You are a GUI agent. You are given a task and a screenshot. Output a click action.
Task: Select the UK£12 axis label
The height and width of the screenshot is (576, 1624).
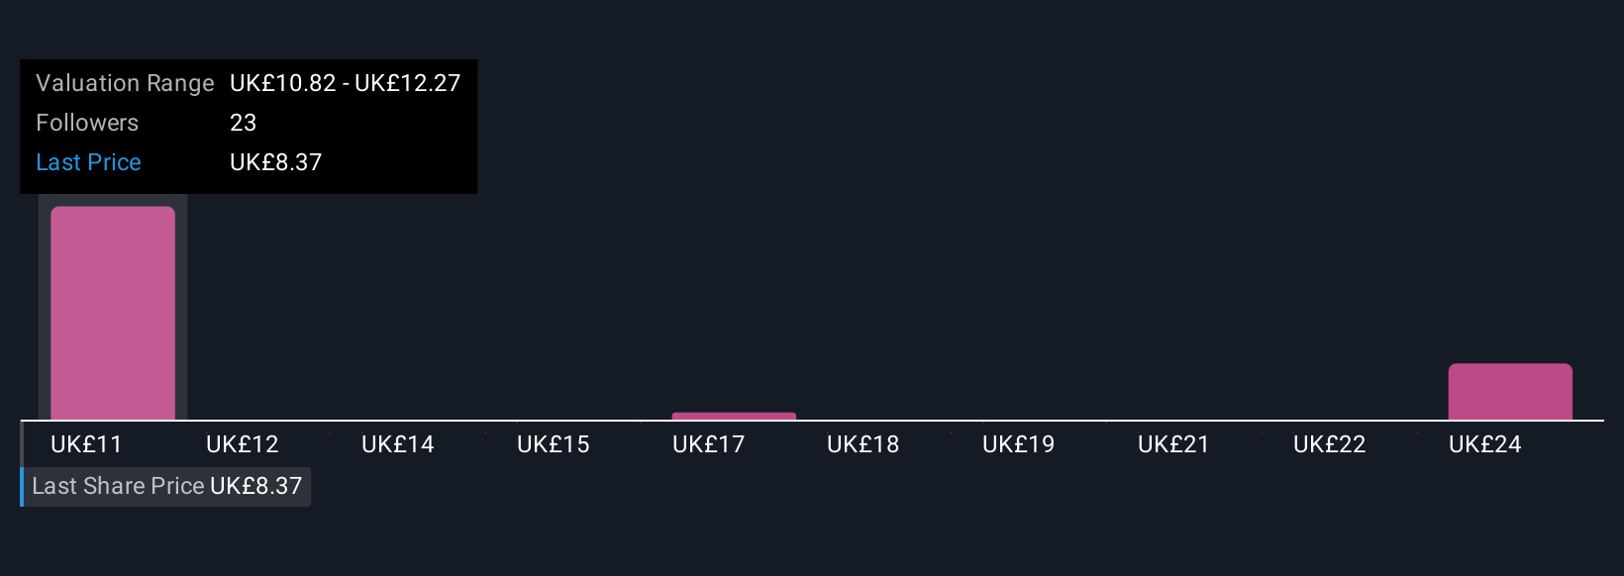tap(242, 444)
